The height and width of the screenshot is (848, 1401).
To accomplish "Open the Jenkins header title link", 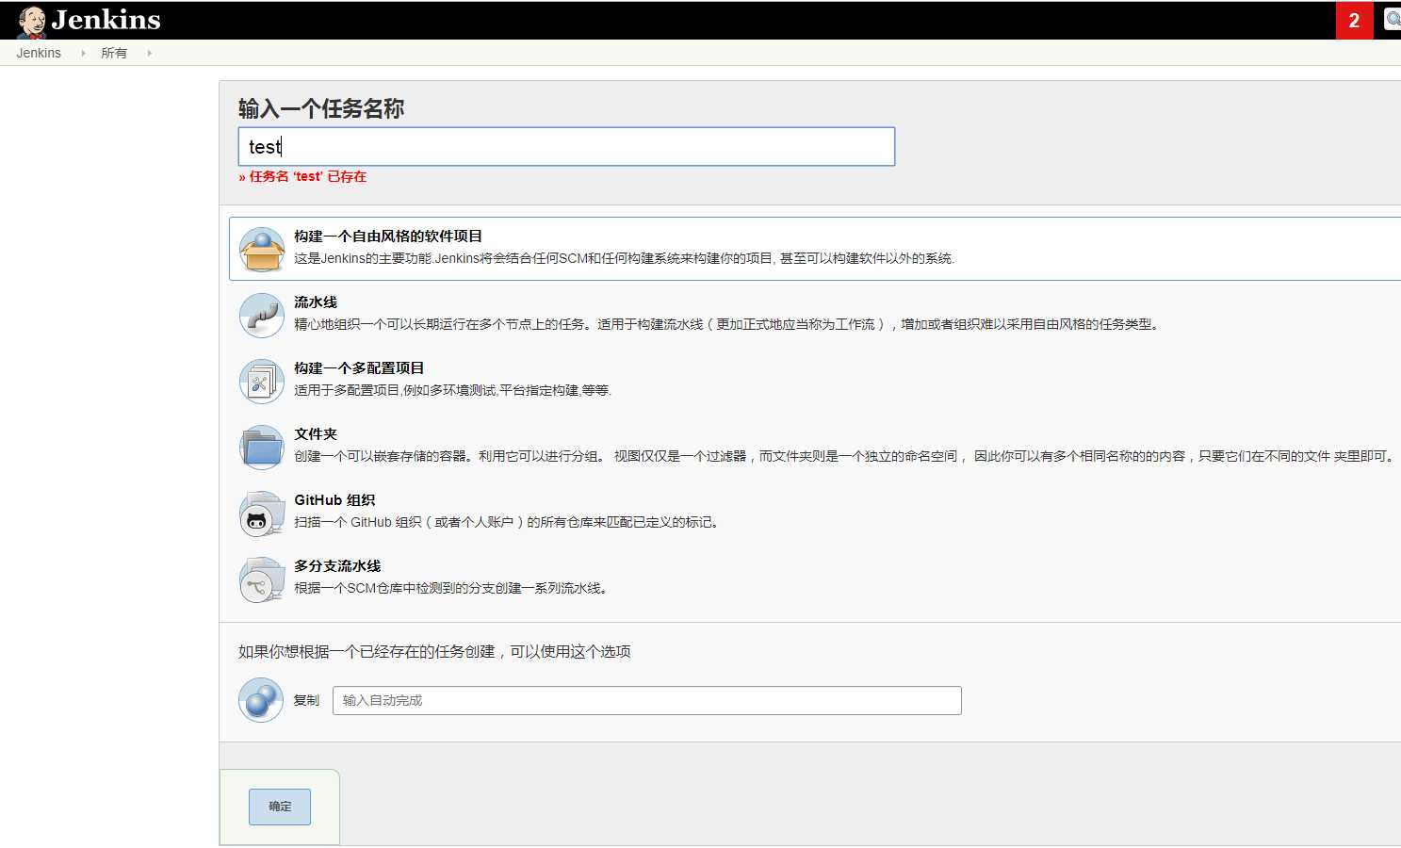I will pos(106,20).
